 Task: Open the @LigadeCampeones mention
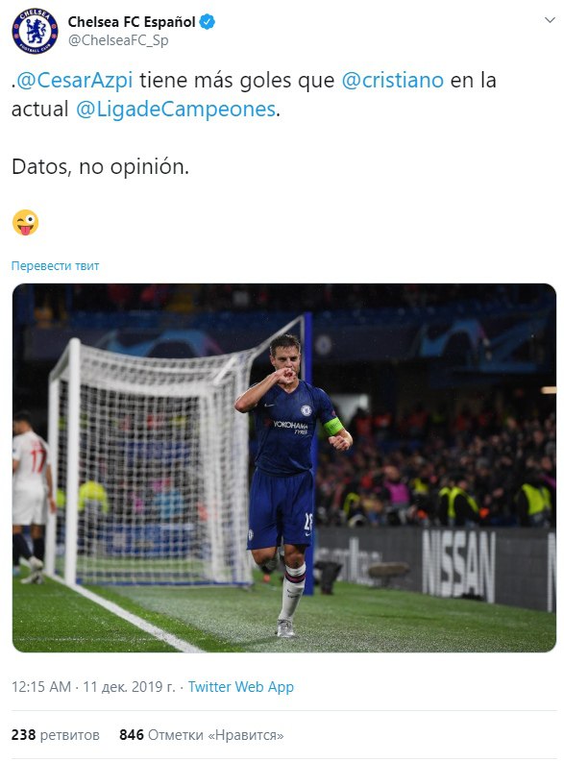point(176,110)
